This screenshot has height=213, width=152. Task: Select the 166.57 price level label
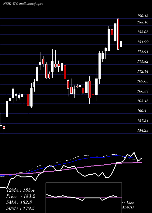[143, 91]
